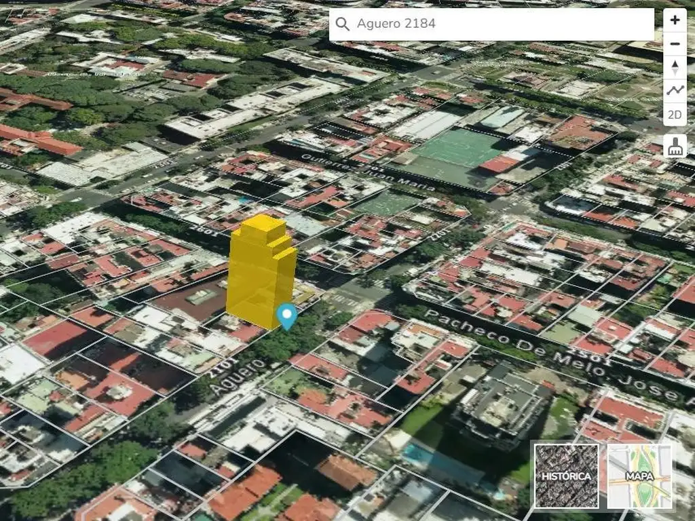Switch the map to 2D view
This screenshot has height=521, width=695.
tap(675, 114)
